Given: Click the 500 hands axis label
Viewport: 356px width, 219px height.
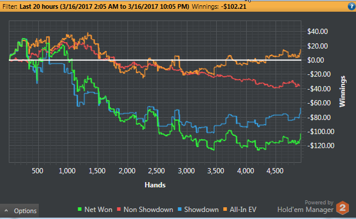Looking at the screenshot, I should click(38, 171).
